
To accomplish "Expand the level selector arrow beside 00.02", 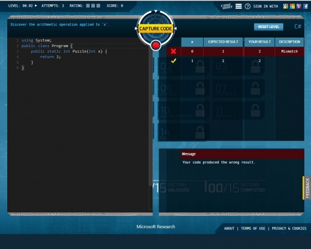I will click(x=36, y=6).
